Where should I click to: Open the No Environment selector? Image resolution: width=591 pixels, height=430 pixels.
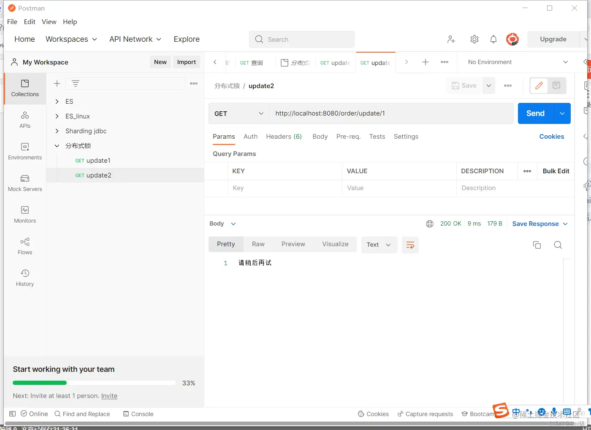518,62
